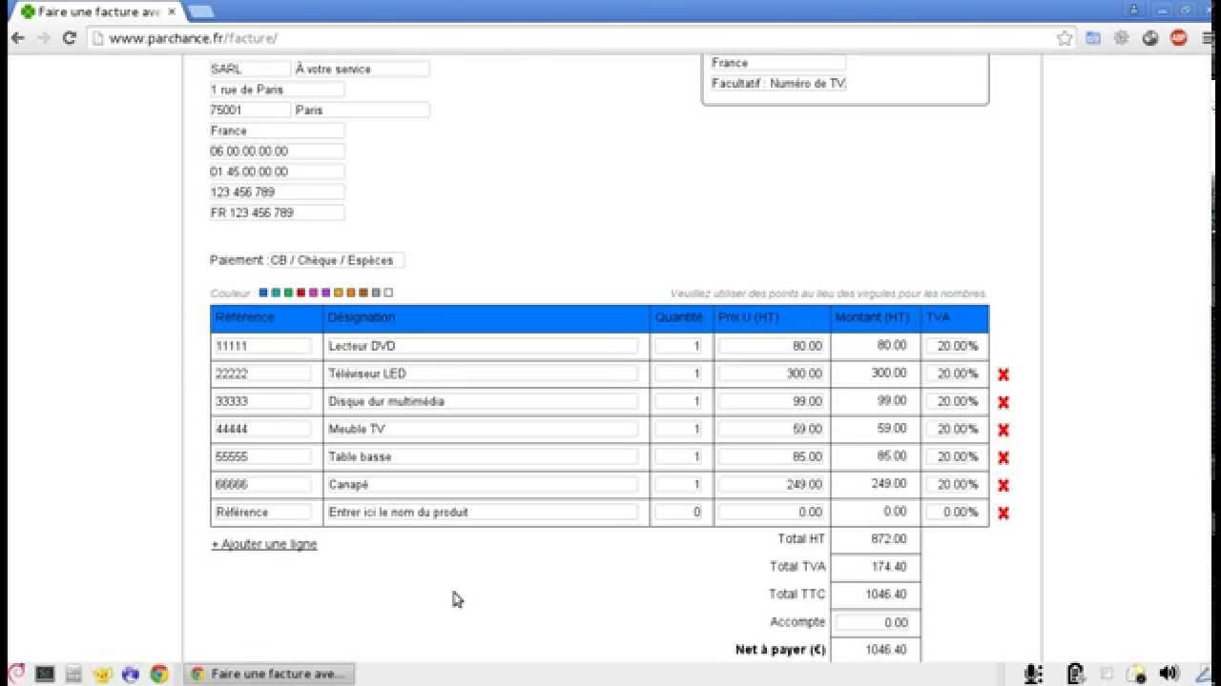Launch Chrome from the taskbar launcher

click(159, 674)
